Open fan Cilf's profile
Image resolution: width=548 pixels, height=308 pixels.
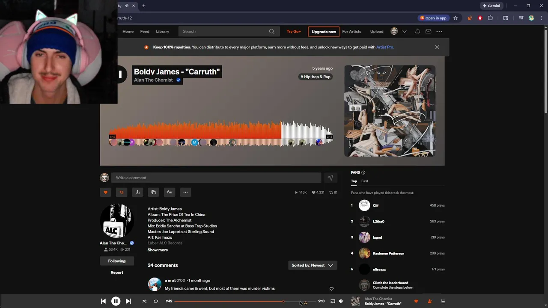click(x=375, y=205)
